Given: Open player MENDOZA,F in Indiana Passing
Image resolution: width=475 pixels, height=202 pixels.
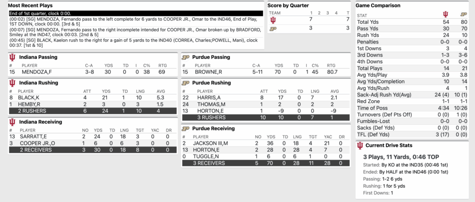Looking at the screenshot, I should click(x=34, y=72).
